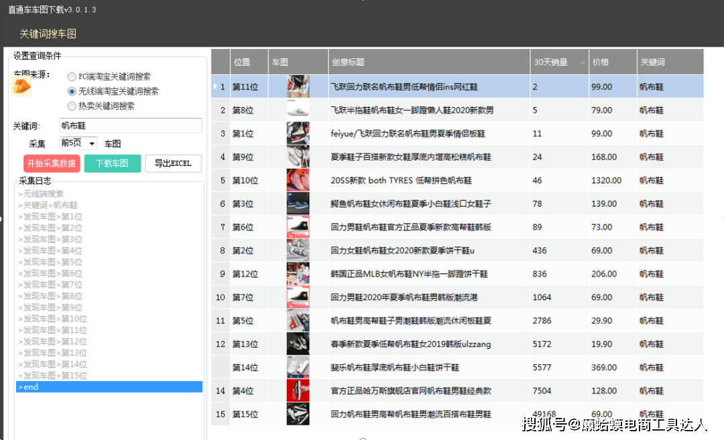The image size is (724, 440).
Task: Open thumbnail for 官方正品哈万斯旗舰店 row
Action: (298, 390)
